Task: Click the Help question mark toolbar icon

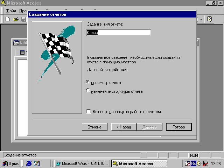Action: coord(209,19)
